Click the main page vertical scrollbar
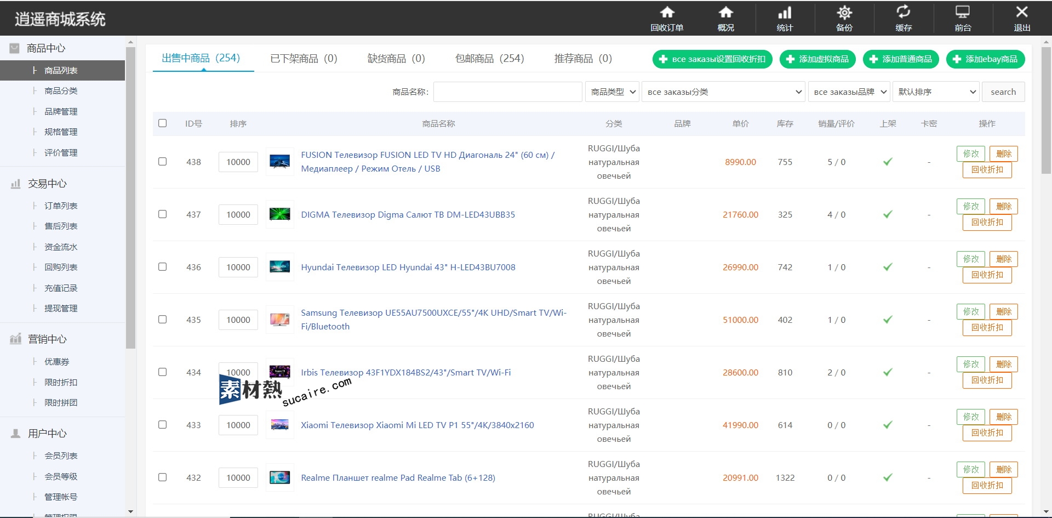This screenshot has width=1052, height=518. pyautogui.click(x=1047, y=110)
